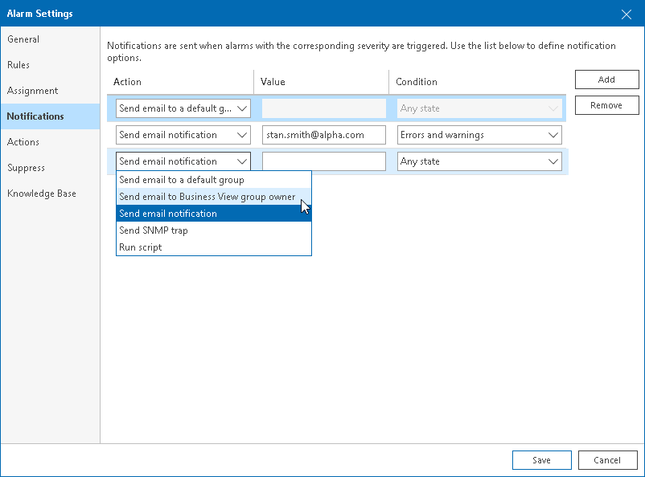Open the Suppress section
The width and height of the screenshot is (645, 477).
pos(26,167)
